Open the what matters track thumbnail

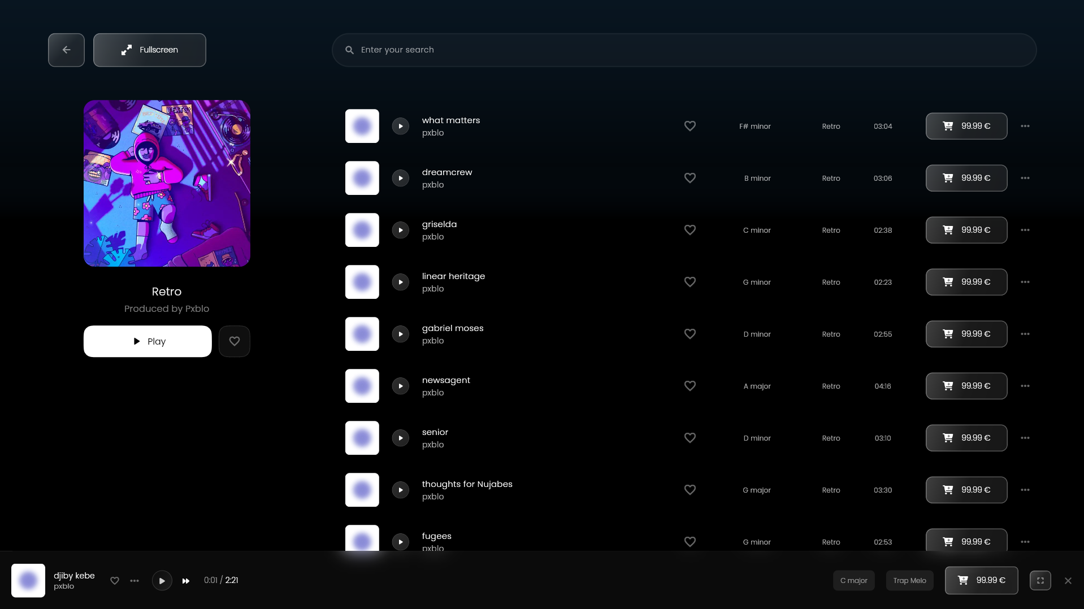[362, 126]
